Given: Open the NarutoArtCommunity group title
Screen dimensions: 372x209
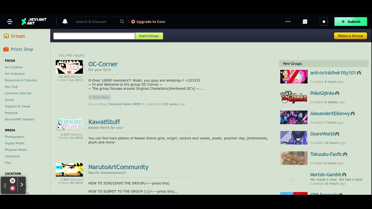Looking at the screenshot, I should [x=118, y=167].
